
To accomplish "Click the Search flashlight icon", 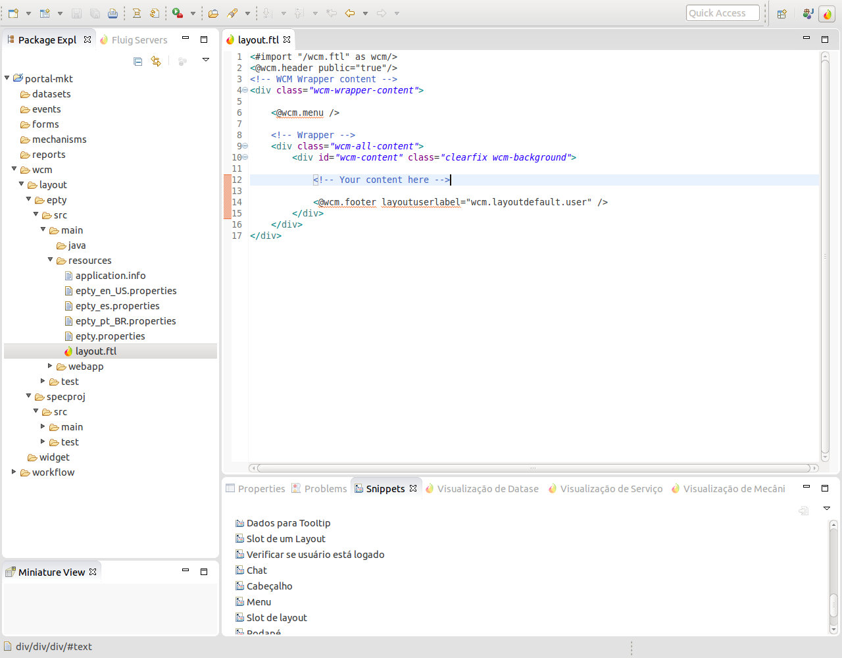I will point(232,13).
